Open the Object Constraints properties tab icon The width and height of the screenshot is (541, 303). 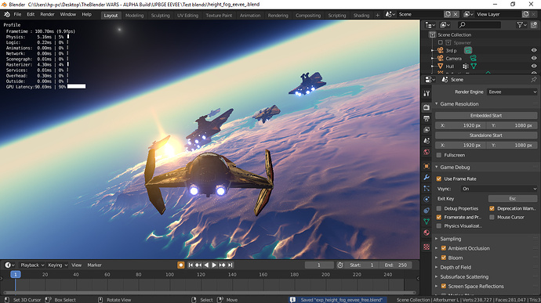pyautogui.click(x=427, y=211)
